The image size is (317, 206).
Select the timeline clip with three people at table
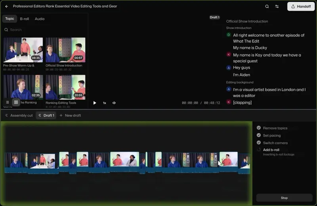43,164
